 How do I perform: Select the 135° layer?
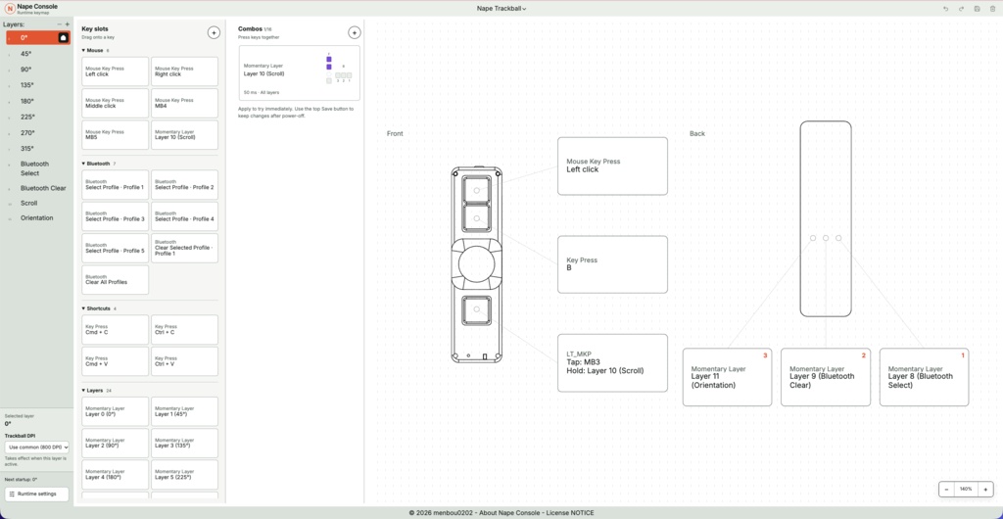[x=36, y=85]
